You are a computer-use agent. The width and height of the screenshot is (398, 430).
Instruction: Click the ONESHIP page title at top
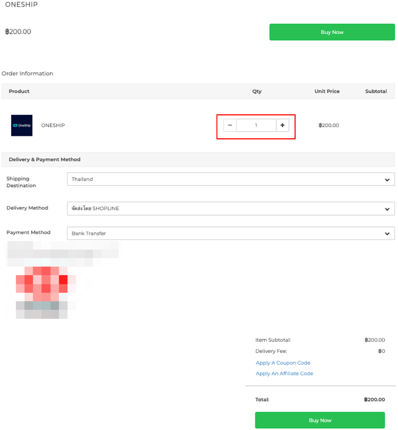(22, 5)
